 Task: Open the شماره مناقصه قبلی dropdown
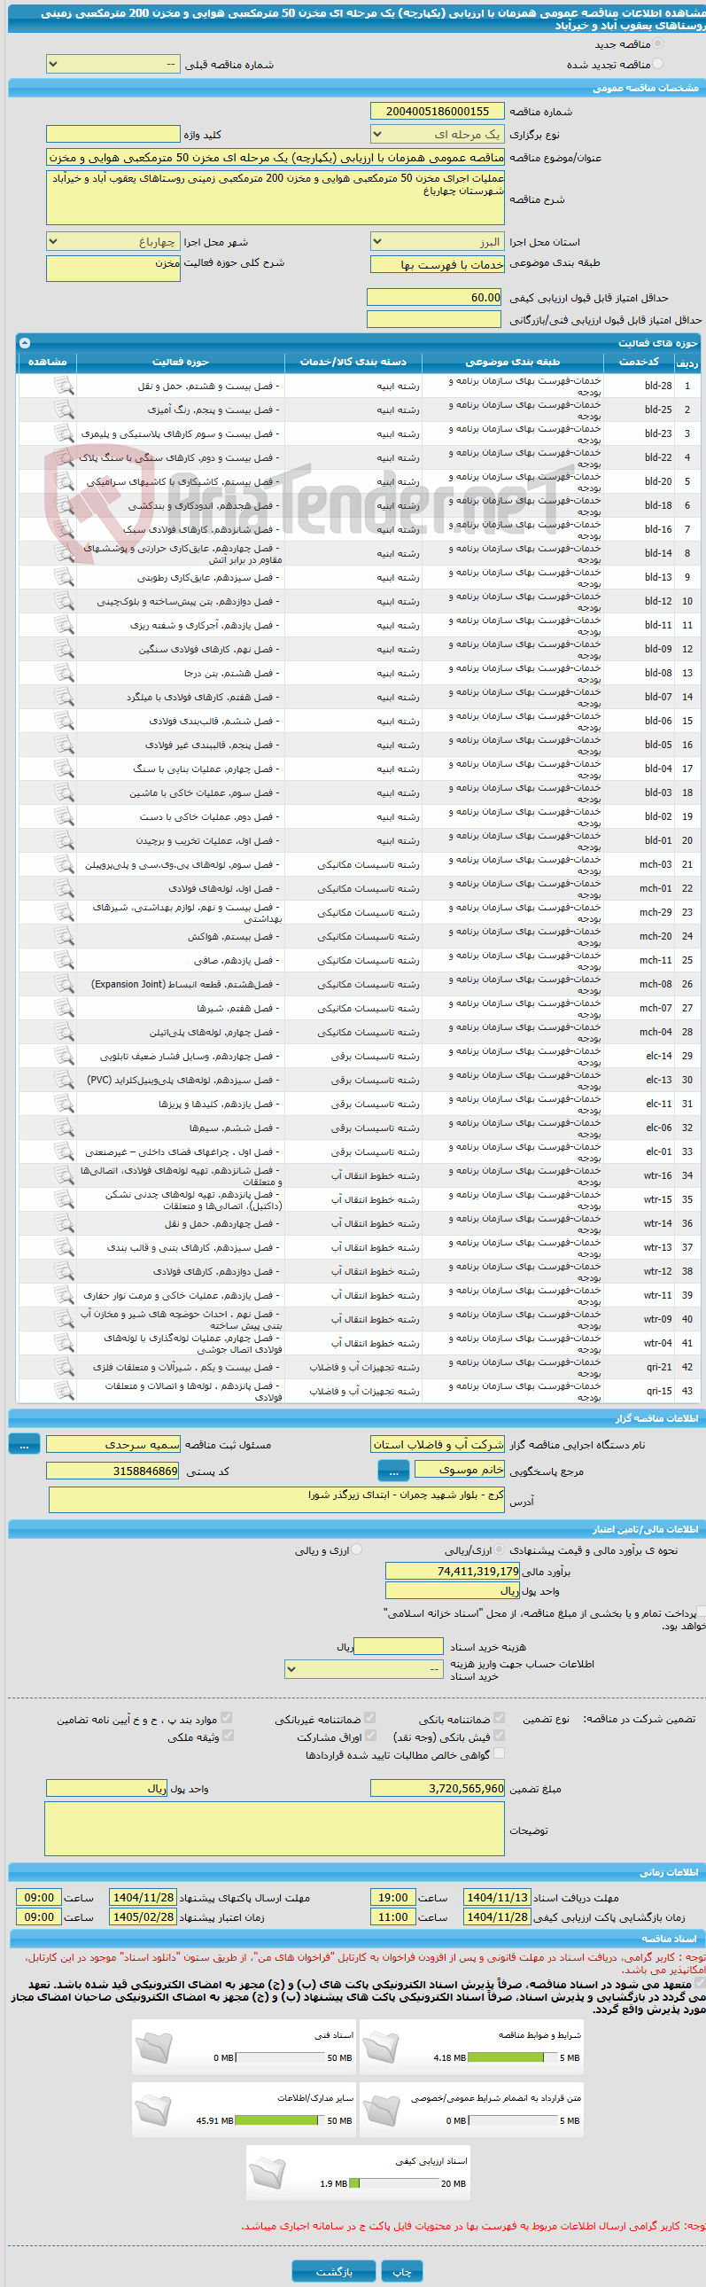(112, 64)
